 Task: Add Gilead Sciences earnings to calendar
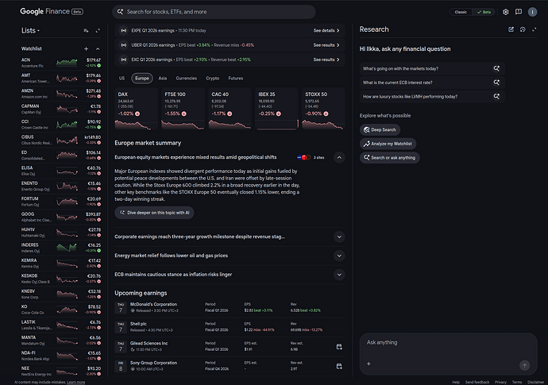339,347
